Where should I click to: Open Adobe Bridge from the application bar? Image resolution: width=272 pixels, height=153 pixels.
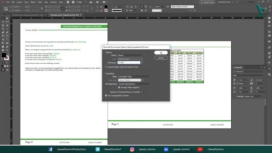point(68,2)
